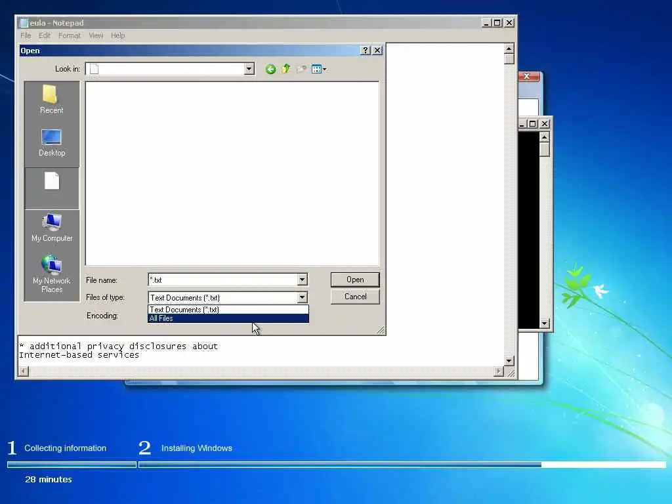This screenshot has width=672, height=504.
Task: Go back using the green arrow icon
Action: (270, 69)
